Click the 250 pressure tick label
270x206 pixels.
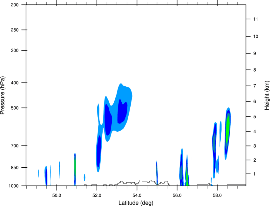click(x=15, y=30)
